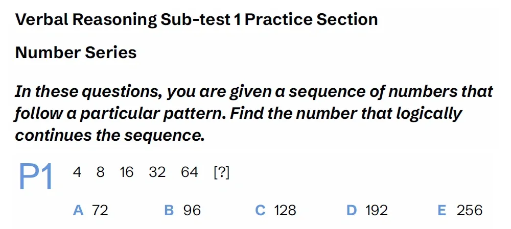
Task: Click the blue letter D option label
Action: (351, 210)
